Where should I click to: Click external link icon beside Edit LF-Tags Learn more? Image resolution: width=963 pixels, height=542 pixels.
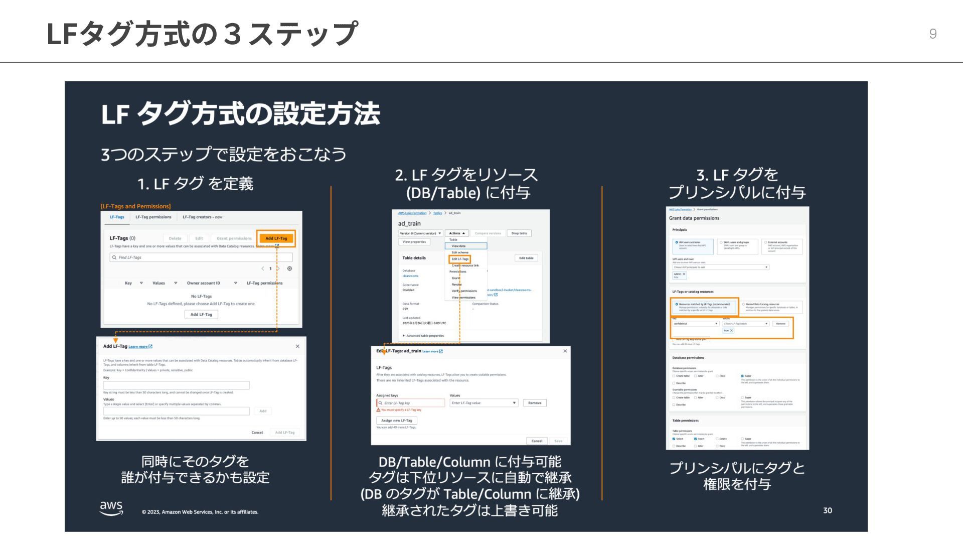tap(441, 351)
